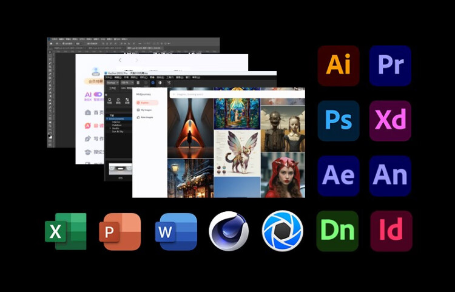Screen dimensions: 455x292
Task: Click the Midjourney image search field
Action: [x=237, y=94]
